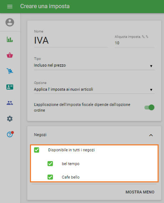
Task: Open the inventory cart icon
Action: (10, 71)
